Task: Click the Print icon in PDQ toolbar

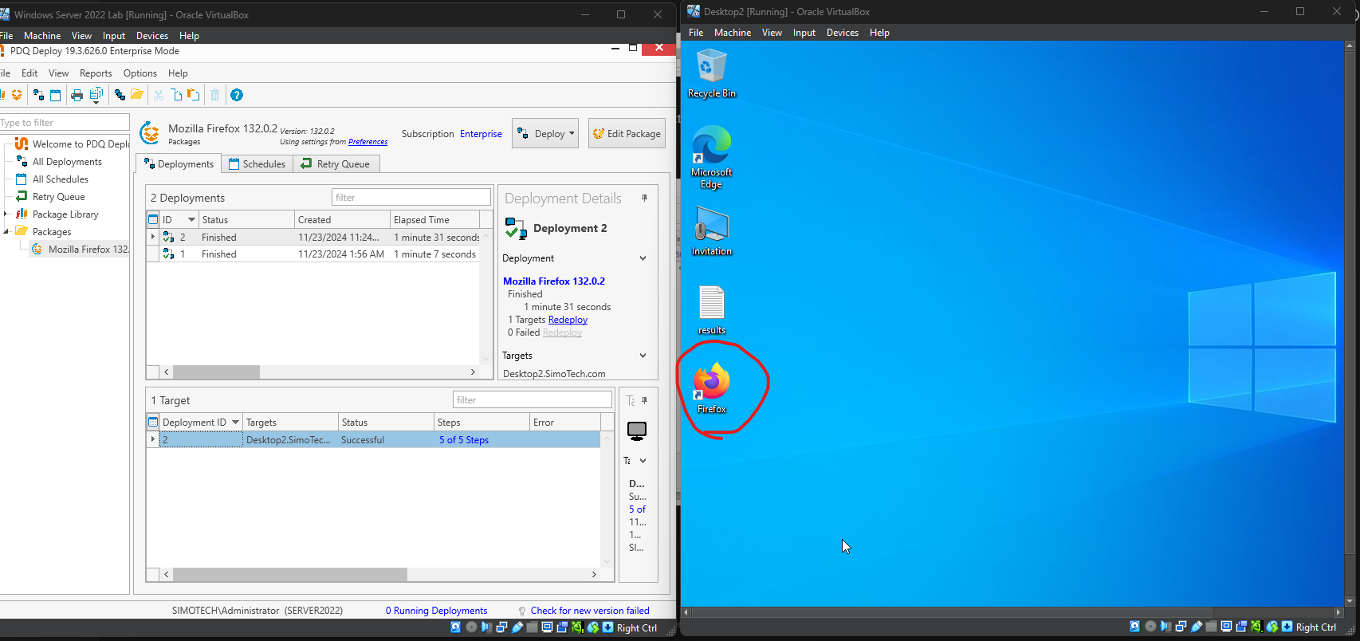Action: tap(77, 95)
